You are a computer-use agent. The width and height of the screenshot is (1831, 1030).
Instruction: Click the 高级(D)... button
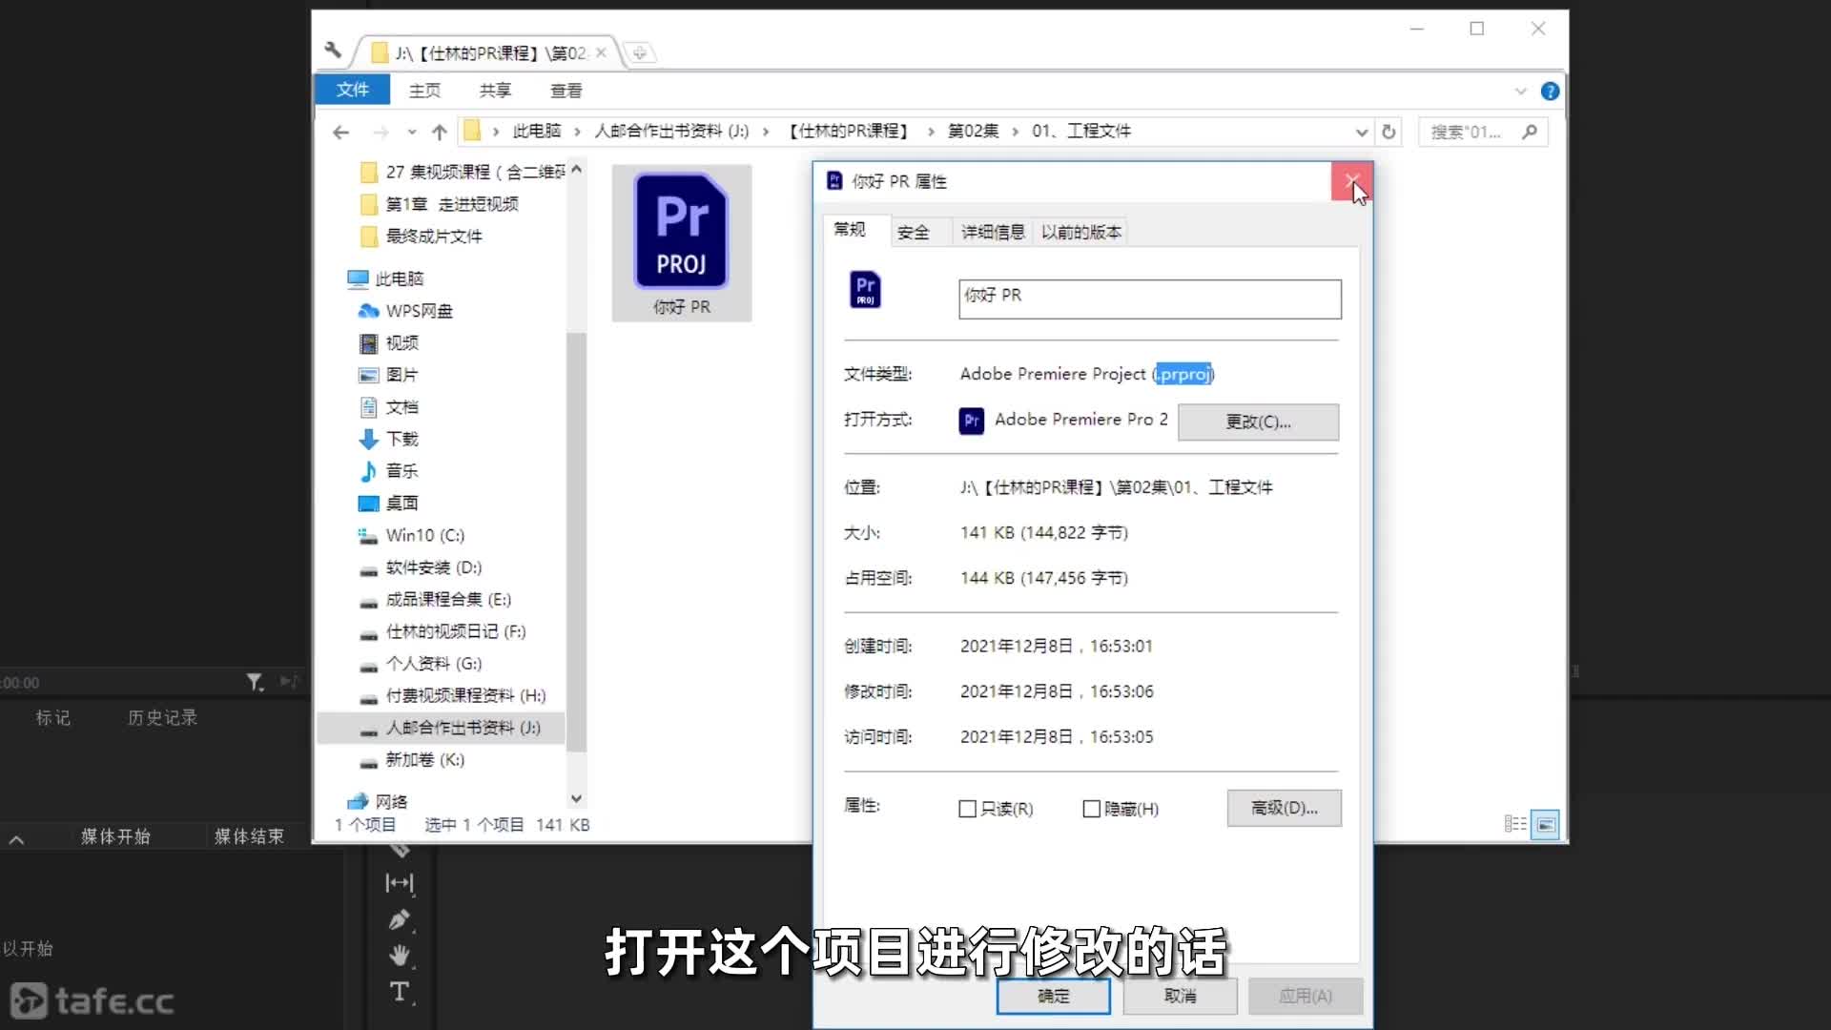[1284, 808]
